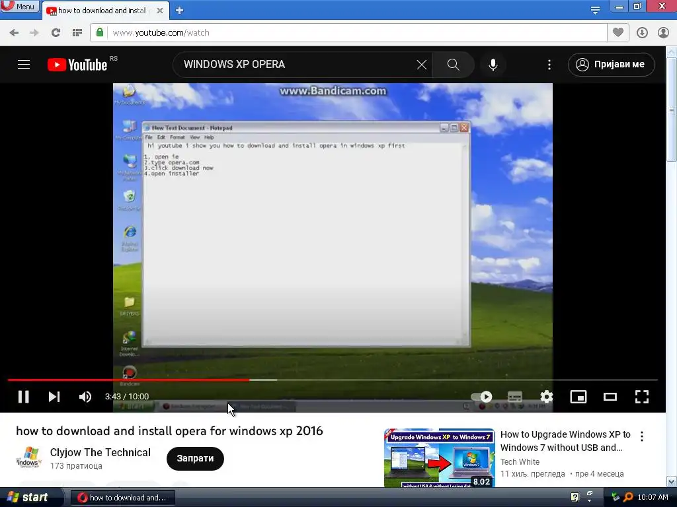Click the 173 пратиоца subscriber count
This screenshot has height=507, width=677.
click(x=76, y=466)
